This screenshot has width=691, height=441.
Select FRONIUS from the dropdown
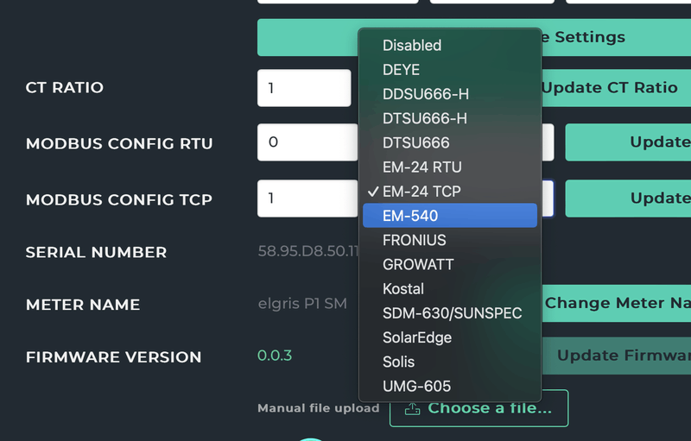coord(414,240)
